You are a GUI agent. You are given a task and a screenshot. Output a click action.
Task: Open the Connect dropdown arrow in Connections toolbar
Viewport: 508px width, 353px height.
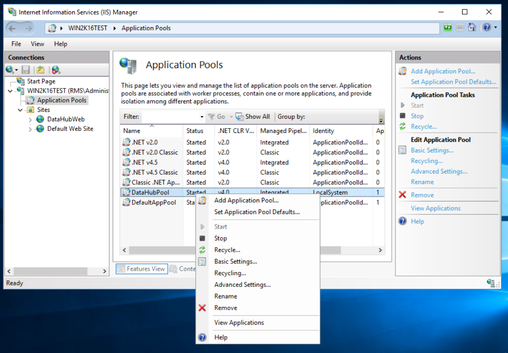pyautogui.click(x=17, y=70)
